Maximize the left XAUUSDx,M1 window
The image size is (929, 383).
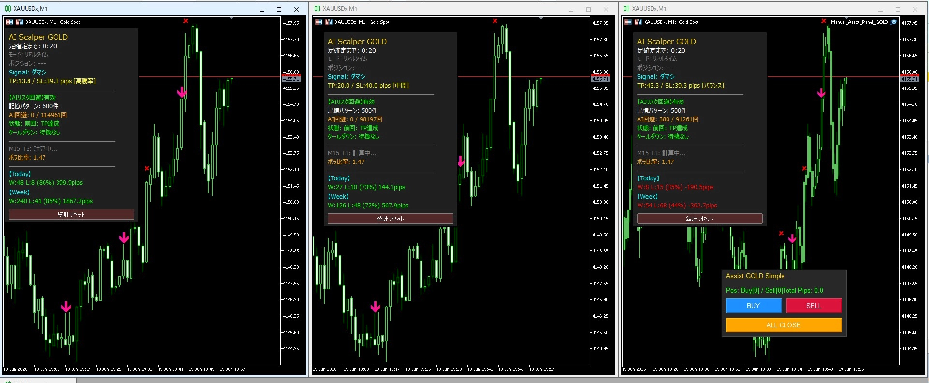pos(279,9)
